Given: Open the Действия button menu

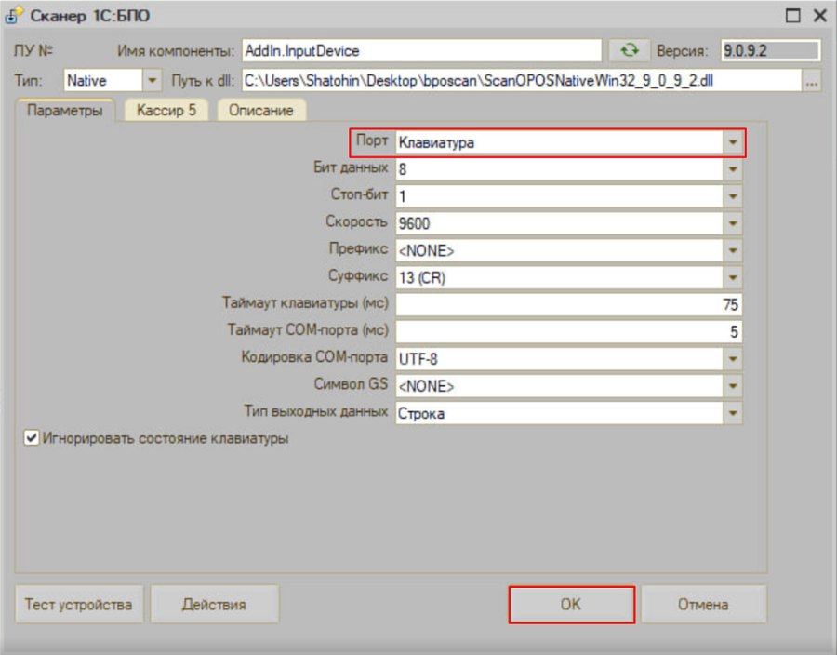Looking at the screenshot, I should [x=214, y=604].
